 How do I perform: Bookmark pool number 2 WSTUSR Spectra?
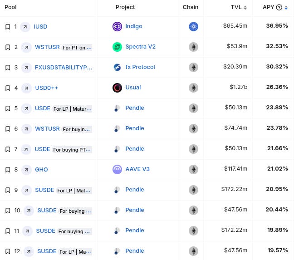point(8,47)
